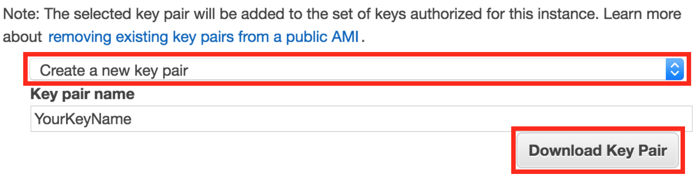
Task: Click the blue dropdown arrows icon
Action: (674, 69)
